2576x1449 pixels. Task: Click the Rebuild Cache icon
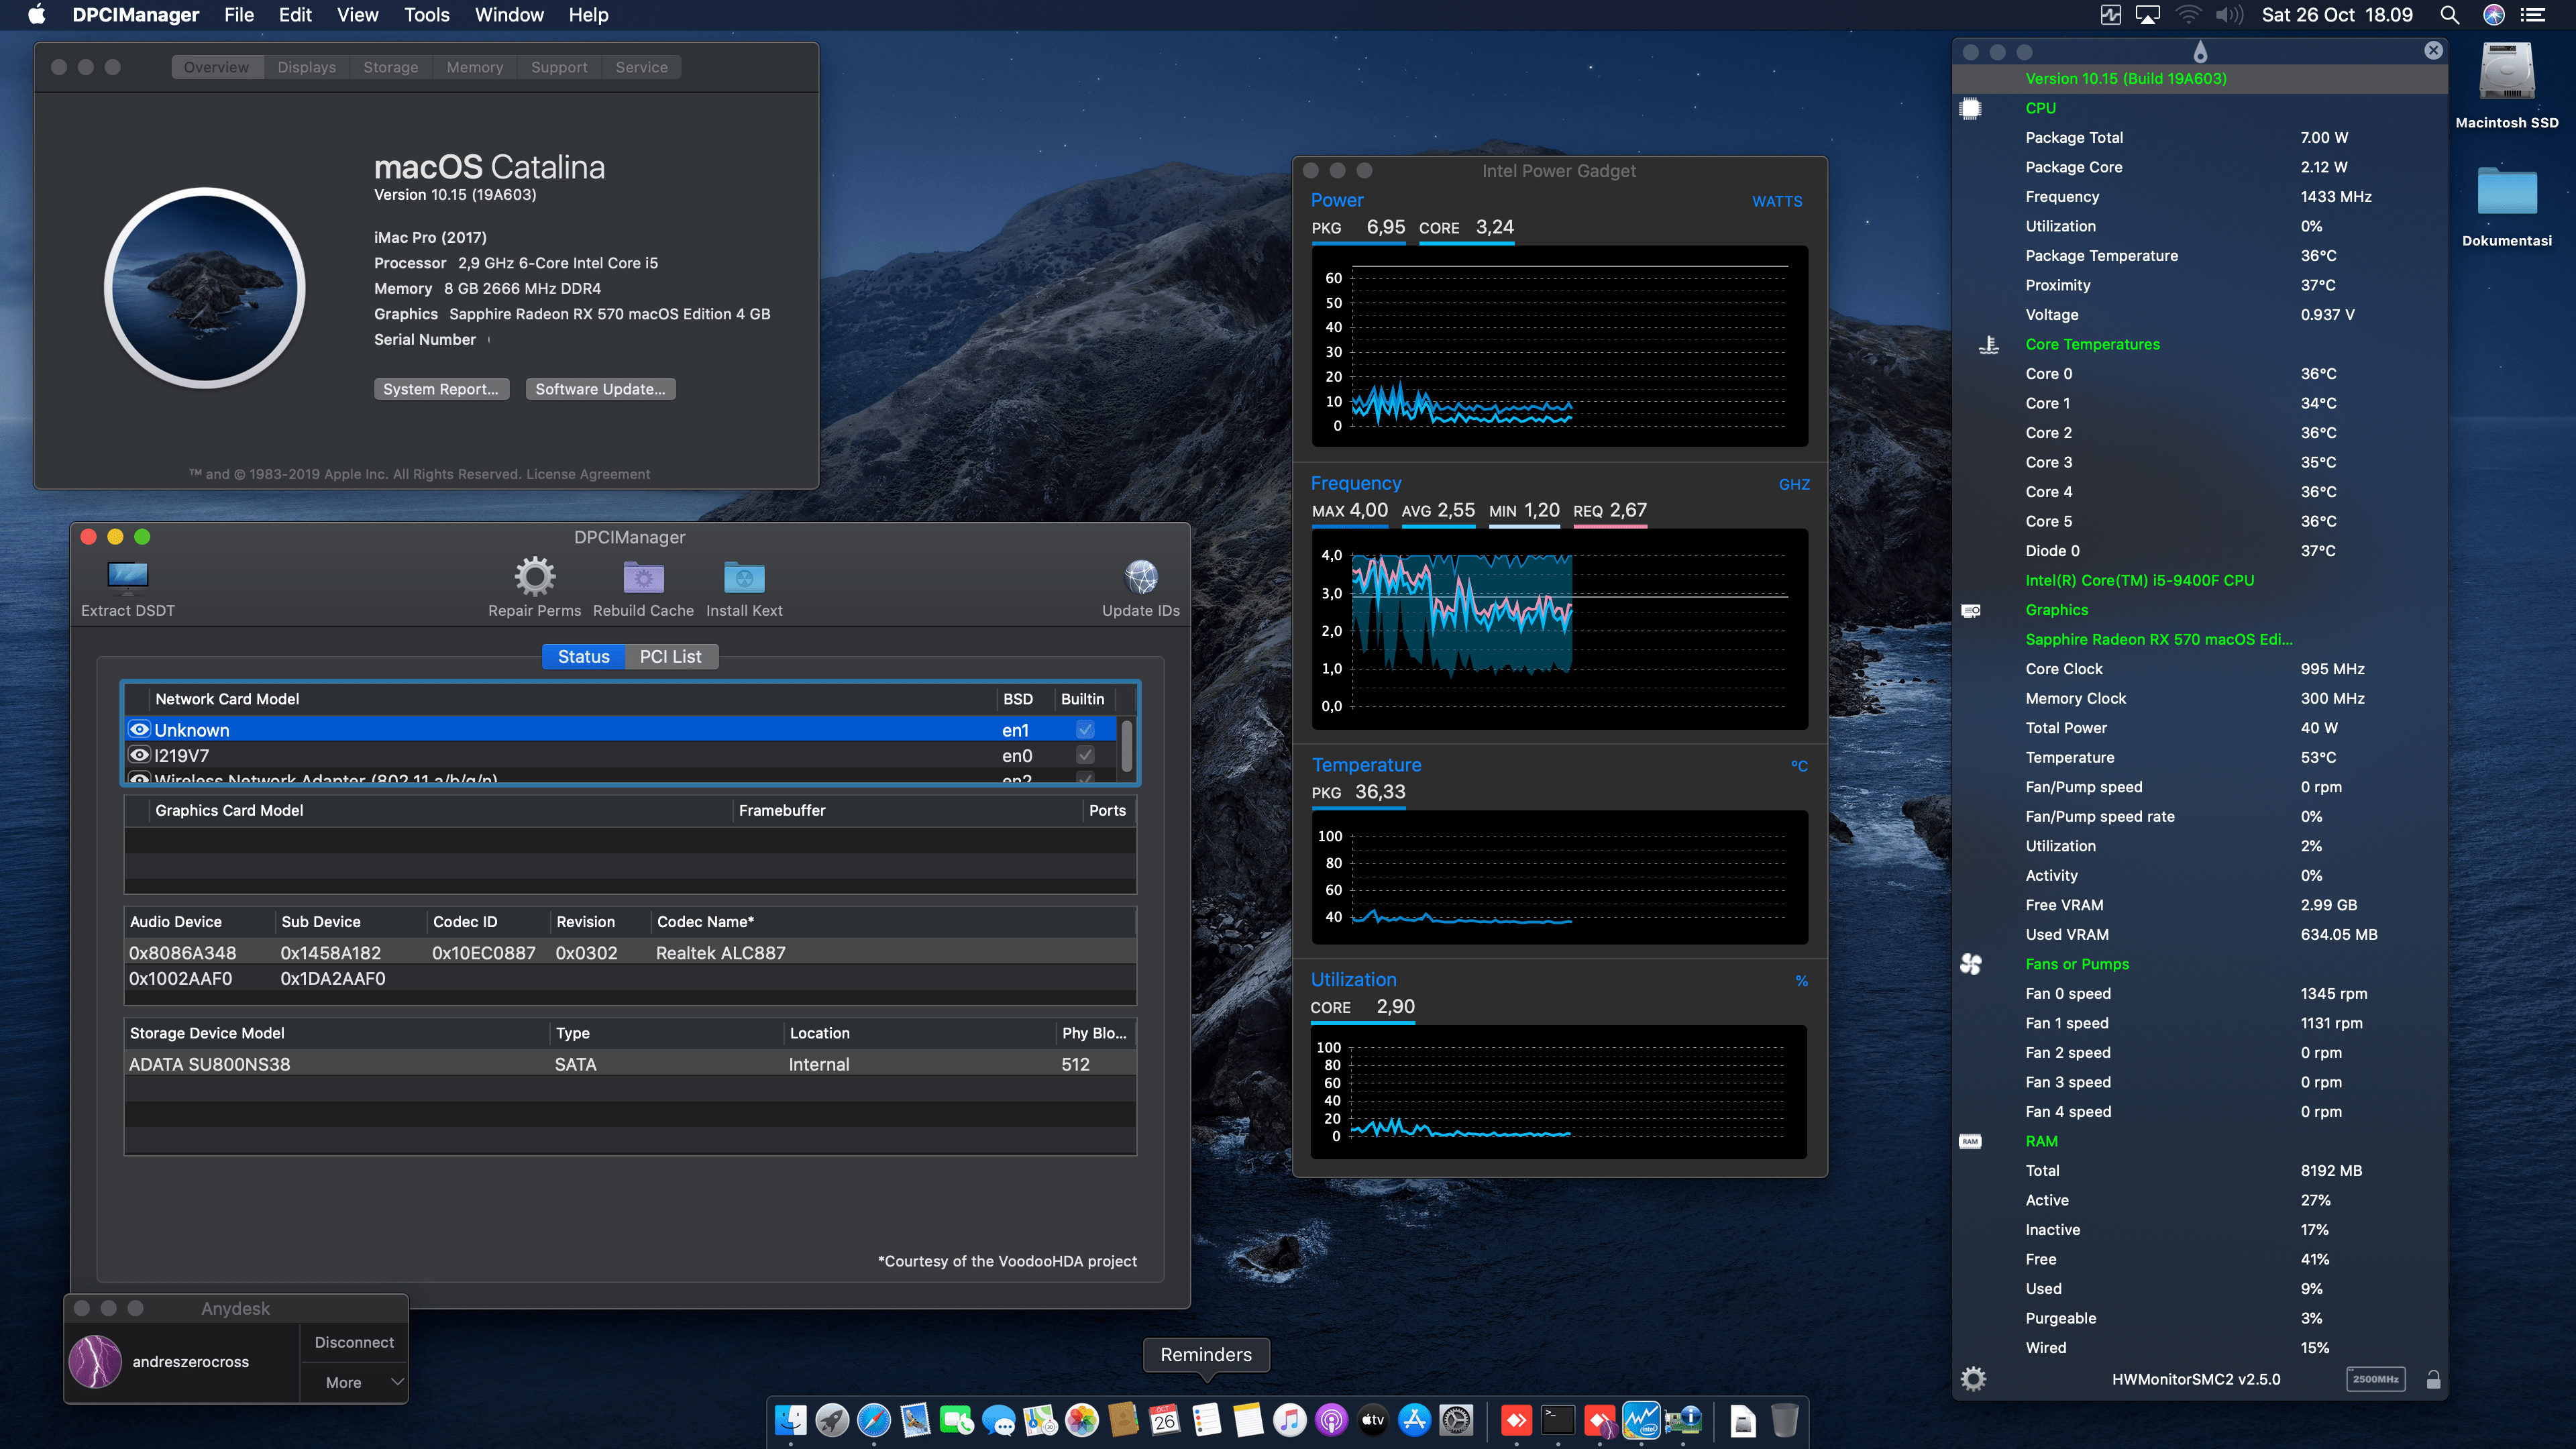643,577
